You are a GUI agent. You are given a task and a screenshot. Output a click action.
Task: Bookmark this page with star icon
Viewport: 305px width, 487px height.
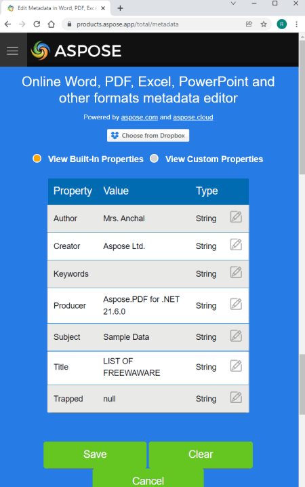tap(264, 24)
